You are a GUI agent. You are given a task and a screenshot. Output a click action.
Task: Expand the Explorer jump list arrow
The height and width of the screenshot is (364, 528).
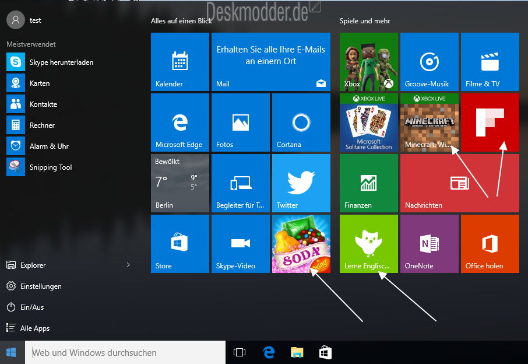[128, 265]
